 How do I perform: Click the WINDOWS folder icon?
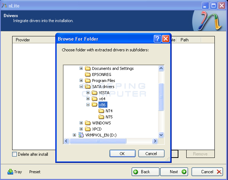(87, 123)
